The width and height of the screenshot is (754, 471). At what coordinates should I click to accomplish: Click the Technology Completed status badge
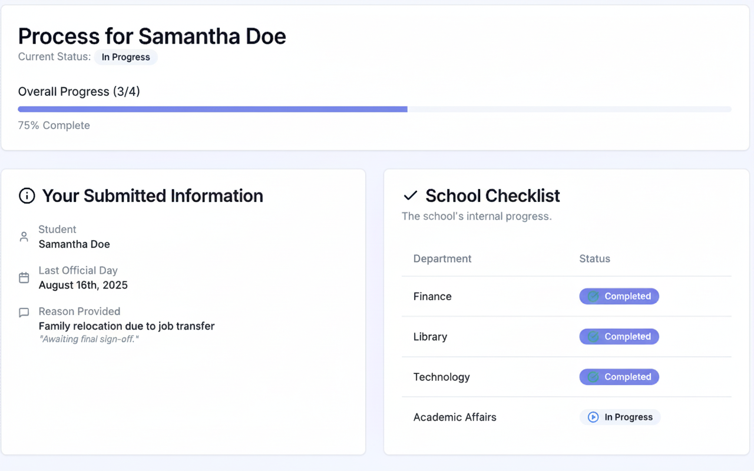619,377
